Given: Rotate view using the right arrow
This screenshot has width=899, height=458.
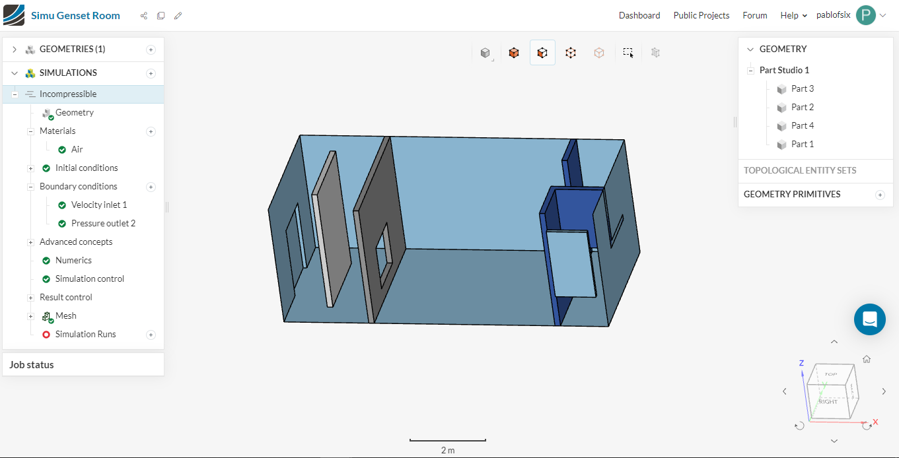Looking at the screenshot, I should [884, 392].
